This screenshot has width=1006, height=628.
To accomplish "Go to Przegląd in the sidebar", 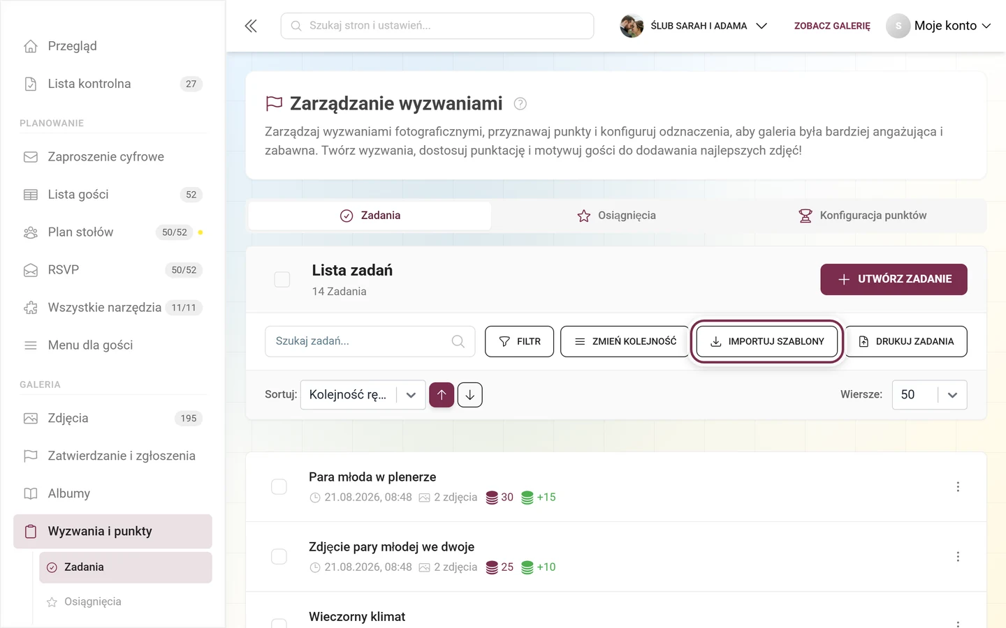I will pos(112,46).
